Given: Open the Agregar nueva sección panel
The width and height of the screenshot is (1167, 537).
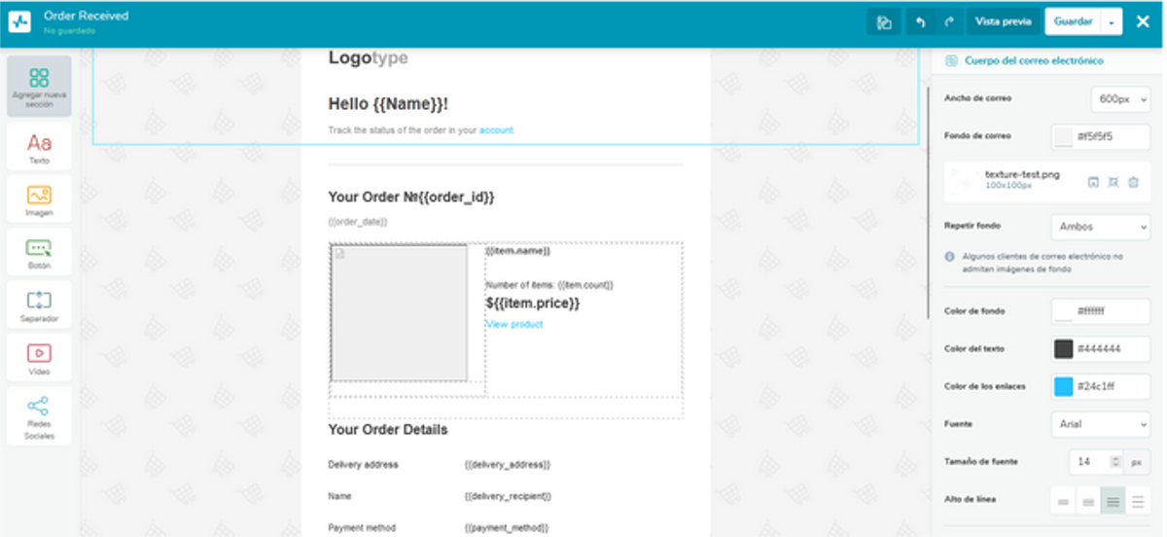Looking at the screenshot, I should coord(39,87).
